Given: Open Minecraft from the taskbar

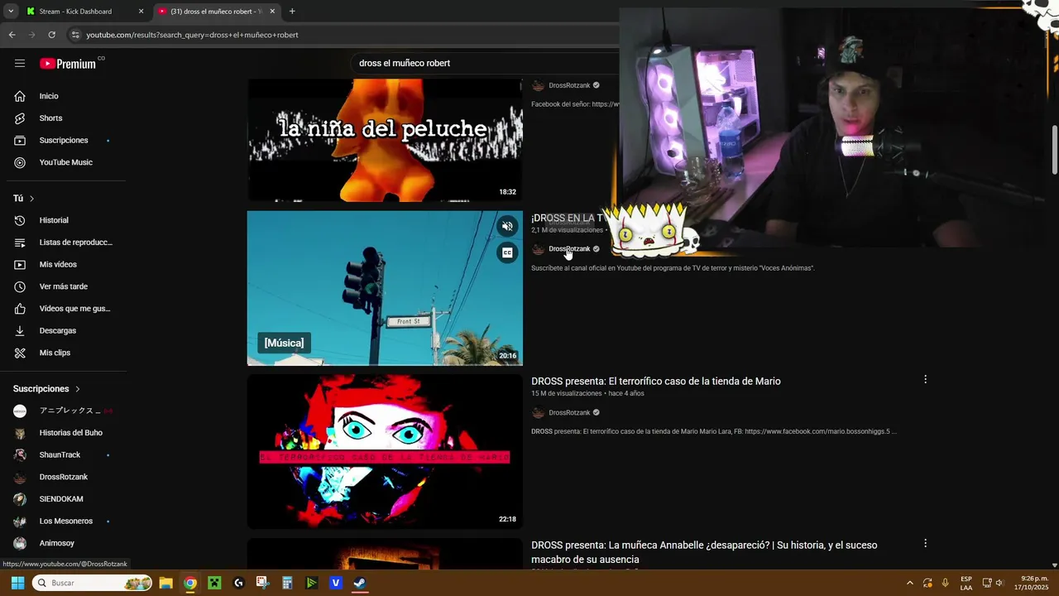Looking at the screenshot, I should tap(214, 583).
